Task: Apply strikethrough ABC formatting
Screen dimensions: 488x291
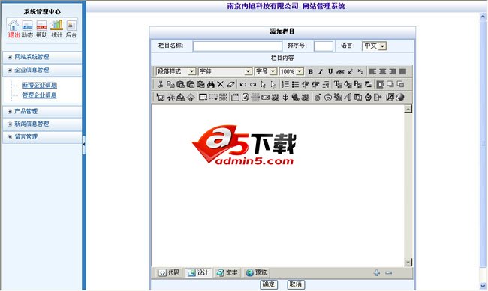Action: coord(340,71)
